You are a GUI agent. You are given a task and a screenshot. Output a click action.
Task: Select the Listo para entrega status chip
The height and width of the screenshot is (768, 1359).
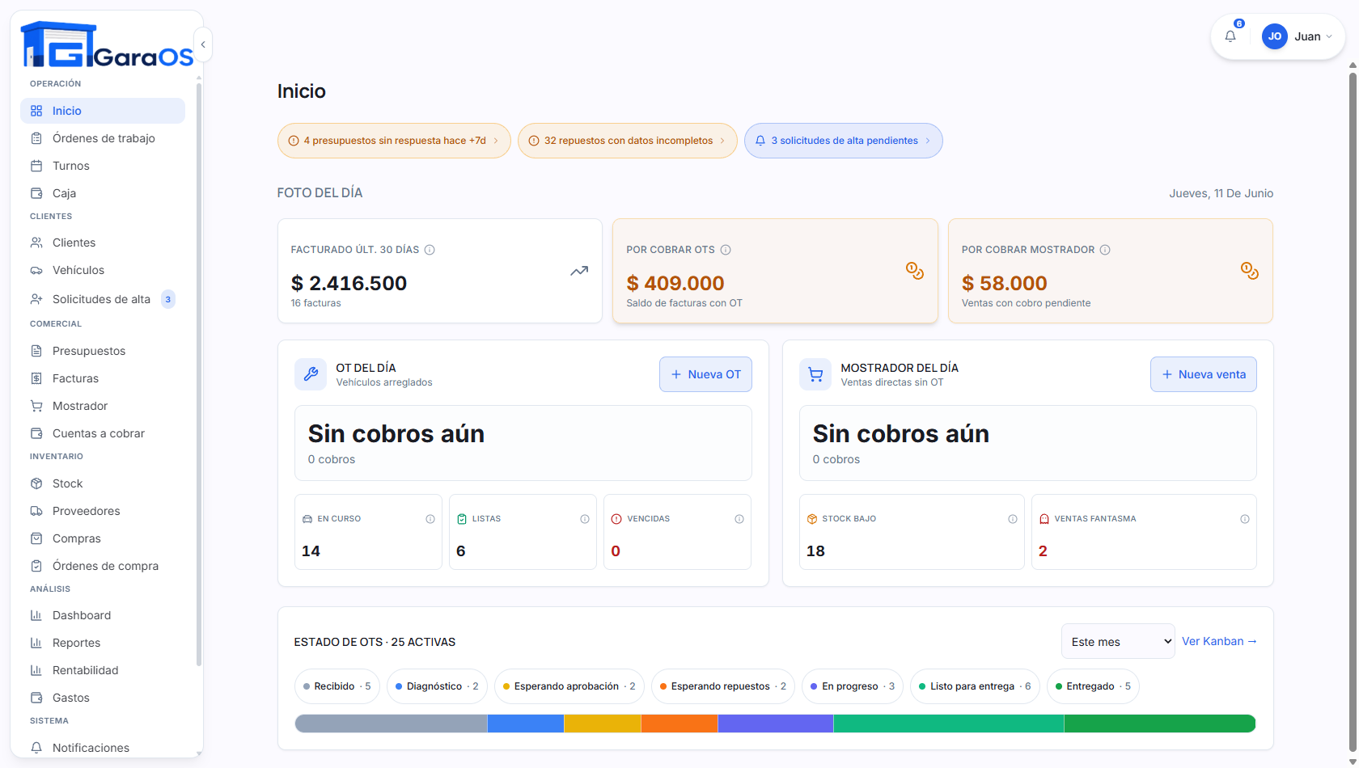(975, 686)
